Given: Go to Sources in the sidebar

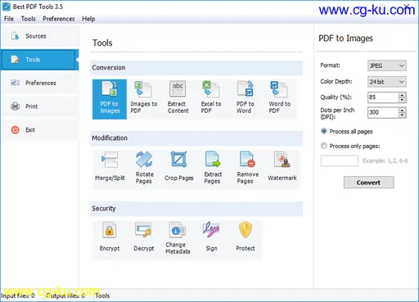Looking at the screenshot, I should tap(40, 36).
